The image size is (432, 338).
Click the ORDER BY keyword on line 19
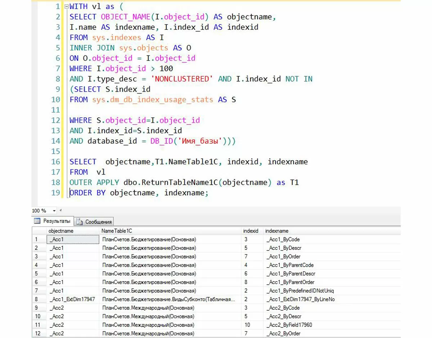coord(87,193)
